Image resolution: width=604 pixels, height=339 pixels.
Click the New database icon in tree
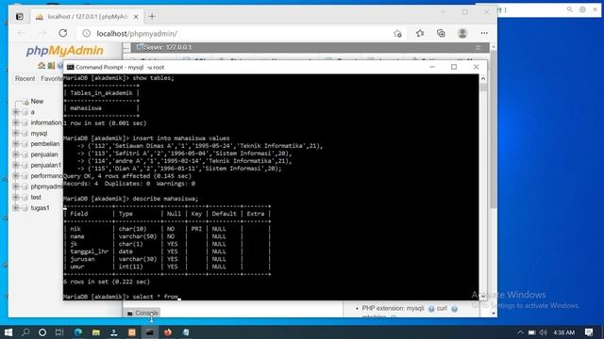[x=25, y=102]
